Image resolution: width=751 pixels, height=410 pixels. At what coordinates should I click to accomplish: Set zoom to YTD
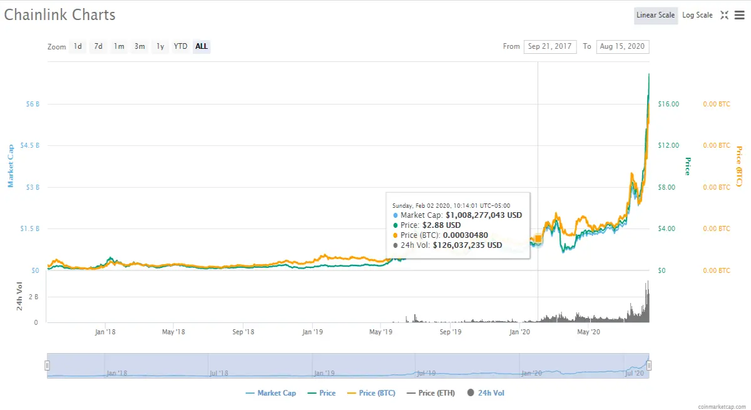pos(181,46)
